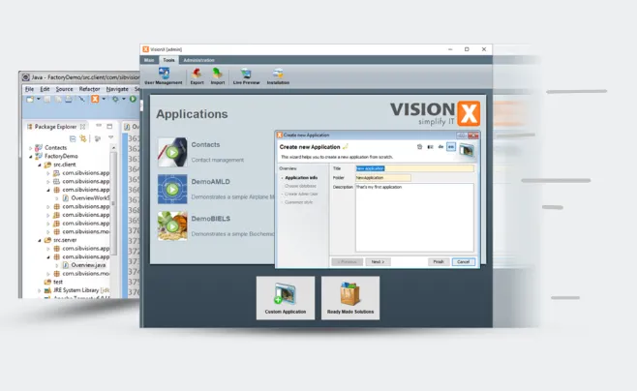Click the Title input field
The image size is (637, 391).
coord(414,168)
